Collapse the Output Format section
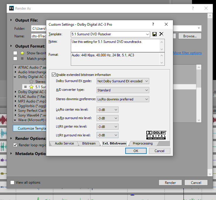 click(x=11, y=46)
